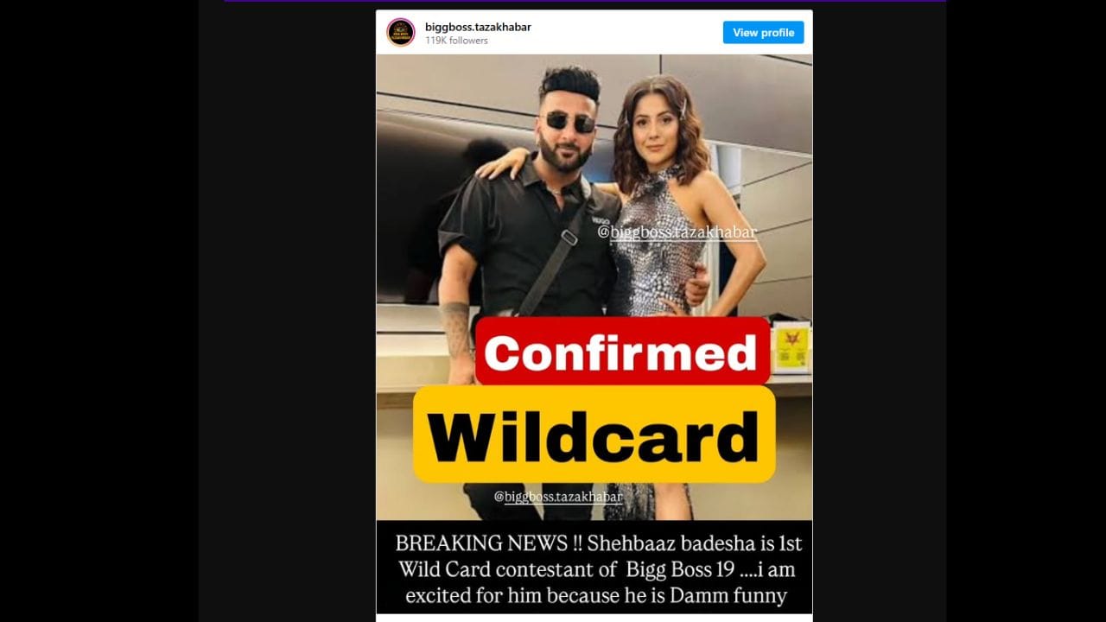
Task: Click the purple bar above the post
Action: tap(585, 1)
